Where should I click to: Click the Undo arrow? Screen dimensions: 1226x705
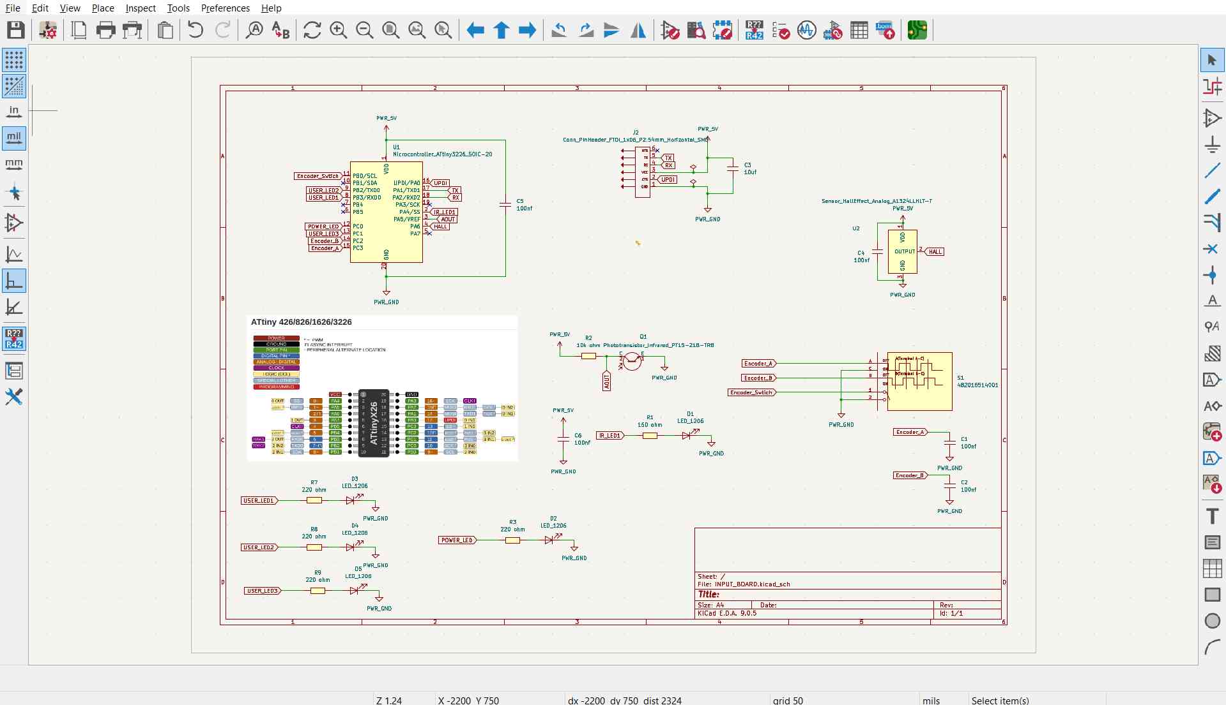(195, 30)
